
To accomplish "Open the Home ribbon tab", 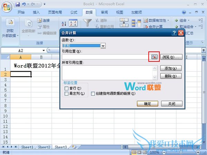I will coord(21,12).
